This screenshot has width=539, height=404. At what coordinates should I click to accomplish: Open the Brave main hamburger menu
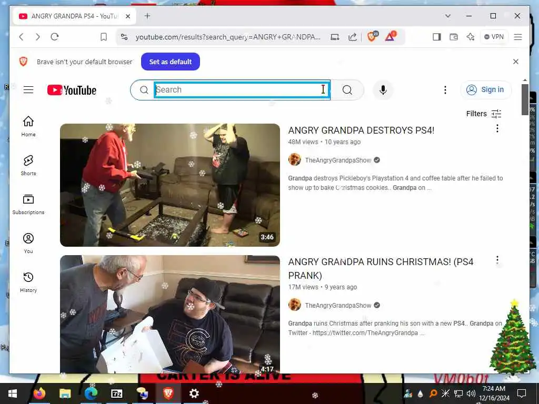[518, 37]
